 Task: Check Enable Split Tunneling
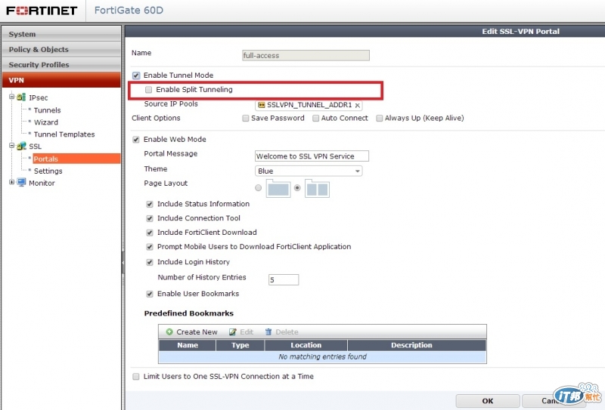(x=148, y=90)
